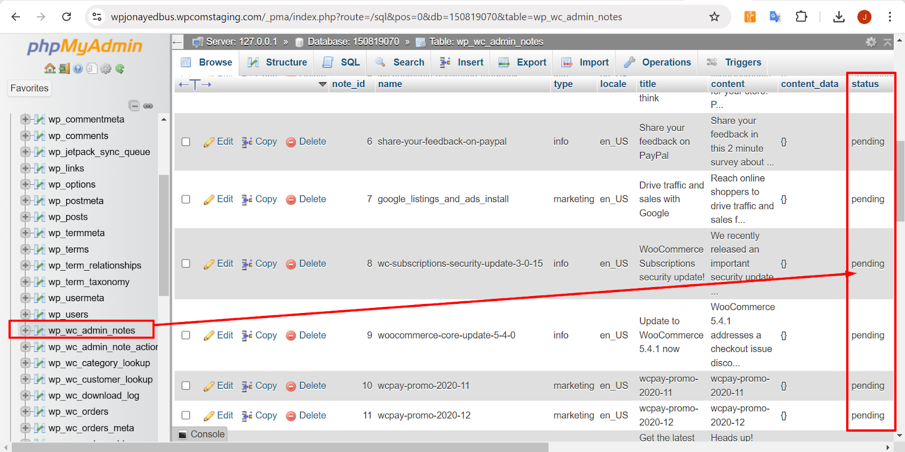Sort by status column header
The image size is (905, 452).
pos(865,84)
